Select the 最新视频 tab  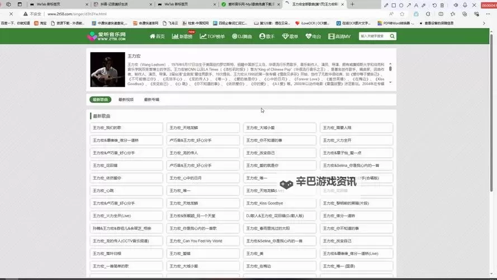(126, 100)
